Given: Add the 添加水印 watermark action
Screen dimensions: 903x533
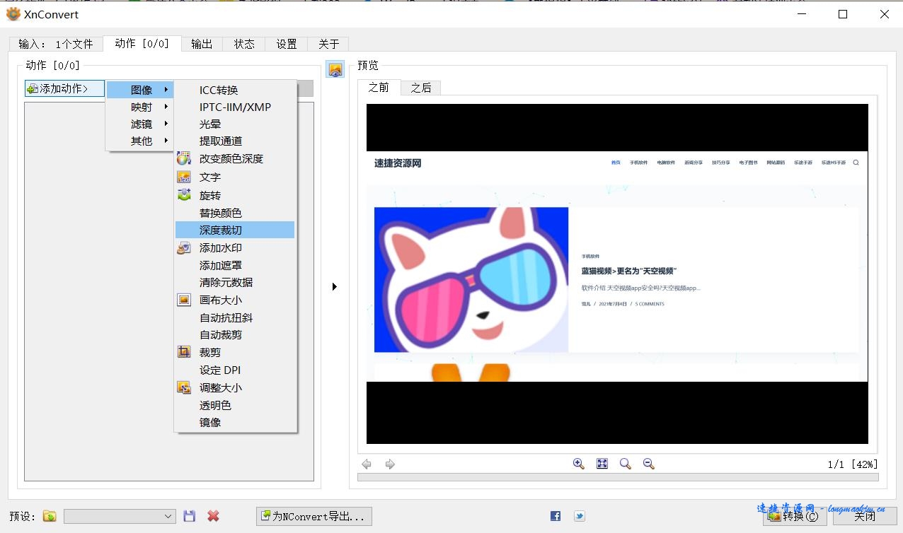Looking at the screenshot, I should click(235, 248).
